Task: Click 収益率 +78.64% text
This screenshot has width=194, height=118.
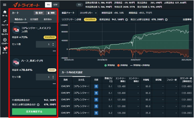Action: (22, 70)
